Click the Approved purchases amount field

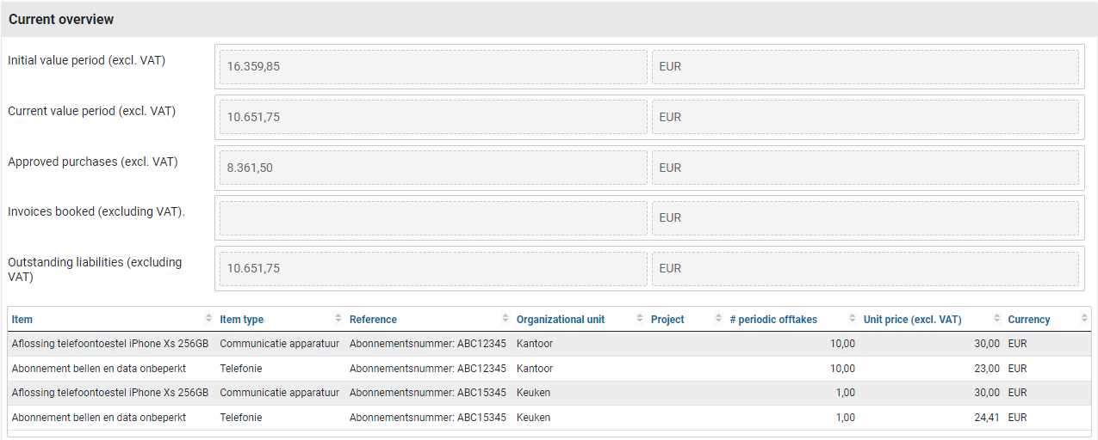tap(432, 168)
